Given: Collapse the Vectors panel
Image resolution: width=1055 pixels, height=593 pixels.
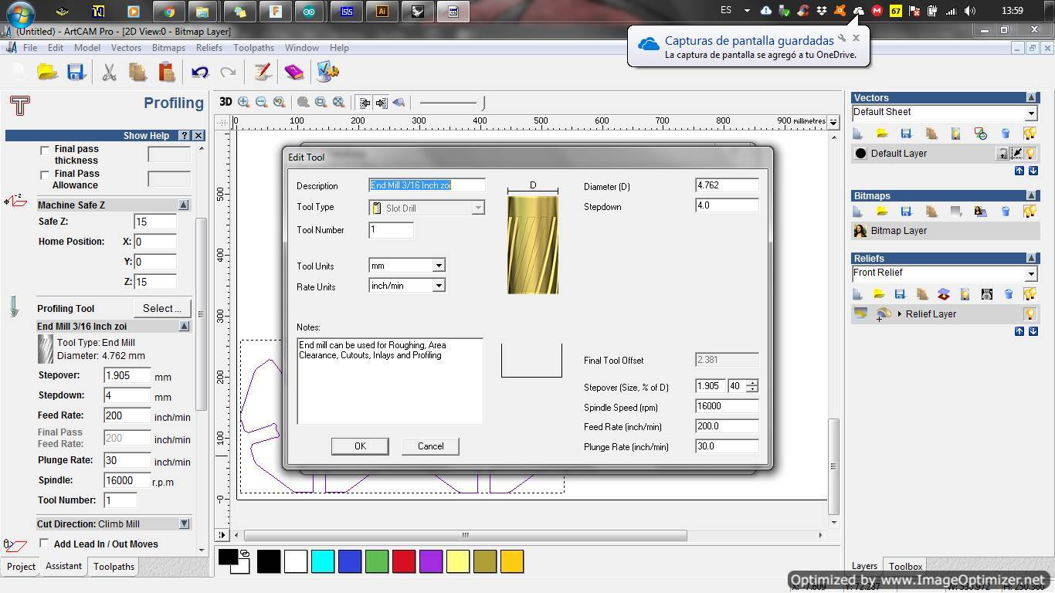Looking at the screenshot, I should tap(1031, 97).
